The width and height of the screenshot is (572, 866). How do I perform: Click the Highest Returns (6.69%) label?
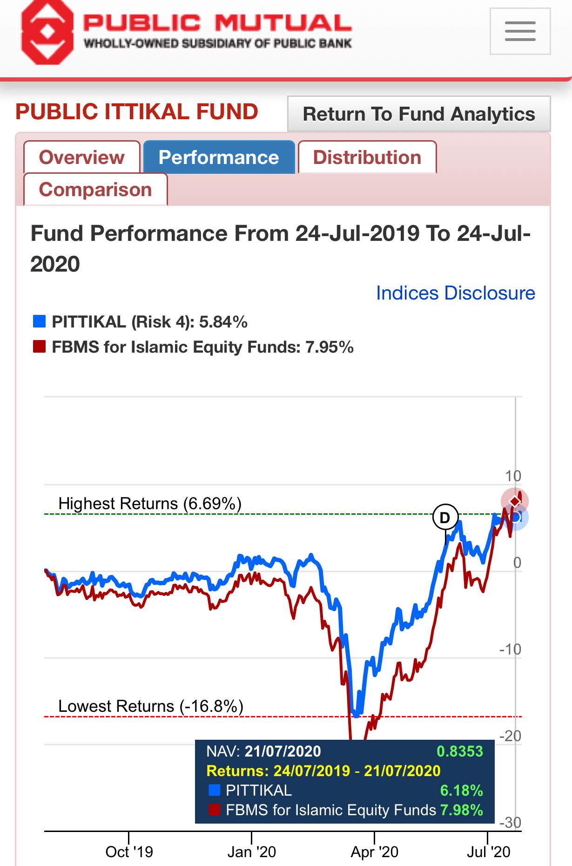click(150, 504)
